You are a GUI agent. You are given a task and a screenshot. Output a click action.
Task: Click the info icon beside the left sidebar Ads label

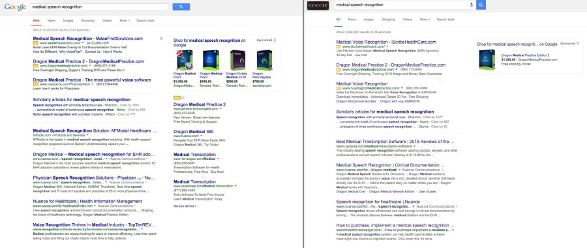(183, 98)
